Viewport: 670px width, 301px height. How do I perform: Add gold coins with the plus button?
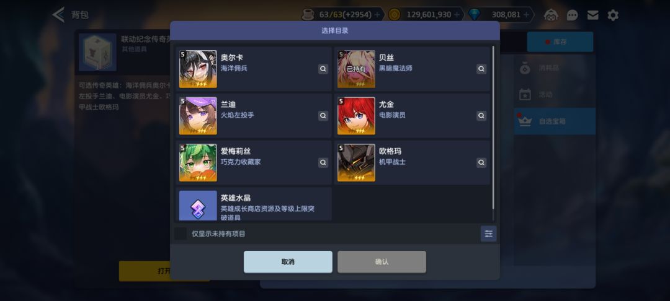pyautogui.click(x=457, y=15)
